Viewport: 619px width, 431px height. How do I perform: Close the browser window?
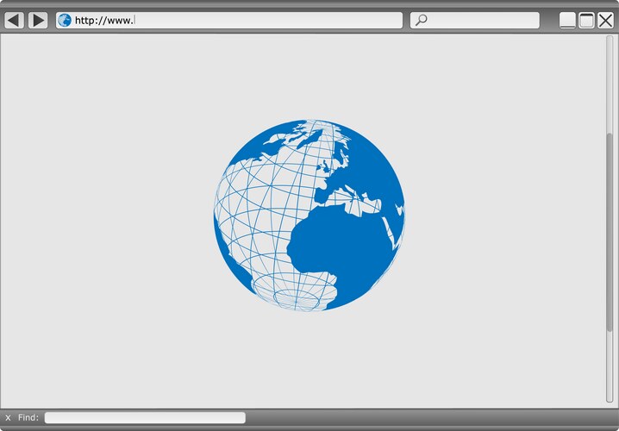[605, 21]
